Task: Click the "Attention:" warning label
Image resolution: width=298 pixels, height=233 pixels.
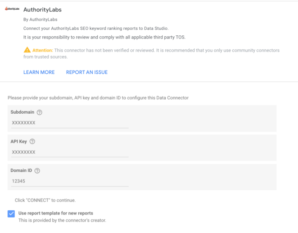Action: [x=42, y=51]
